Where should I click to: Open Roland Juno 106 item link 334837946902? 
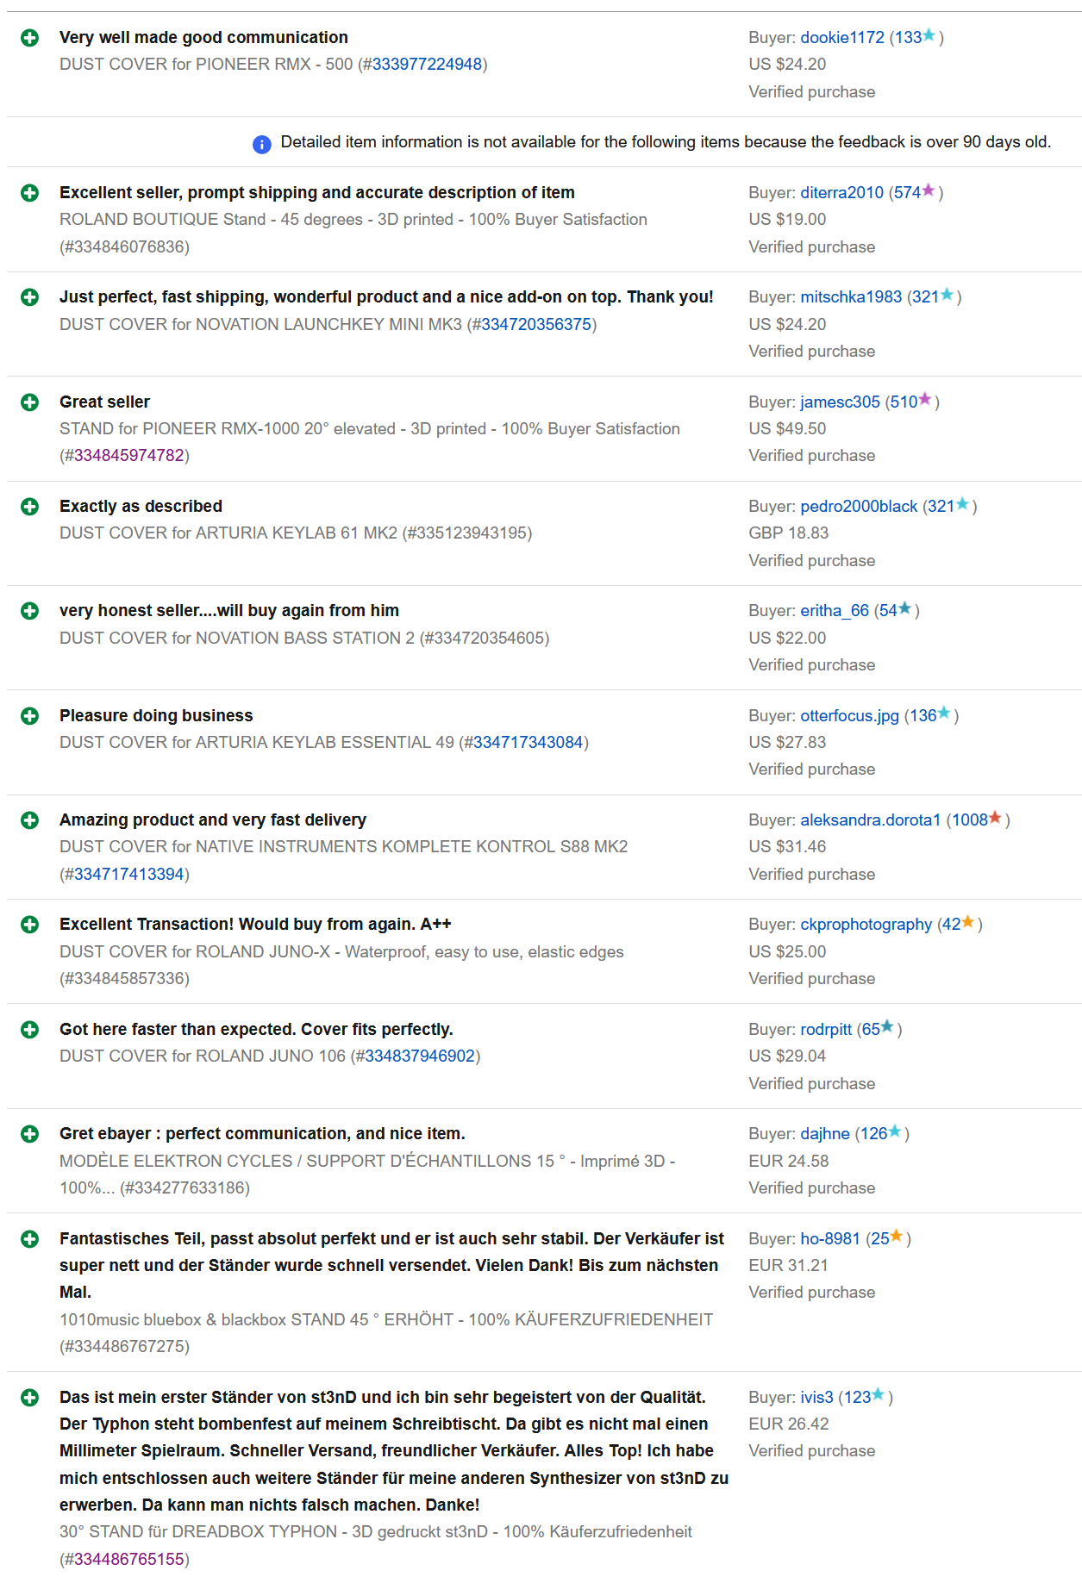coord(420,1056)
